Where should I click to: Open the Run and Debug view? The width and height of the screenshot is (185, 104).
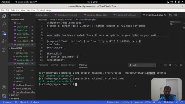click(4, 41)
